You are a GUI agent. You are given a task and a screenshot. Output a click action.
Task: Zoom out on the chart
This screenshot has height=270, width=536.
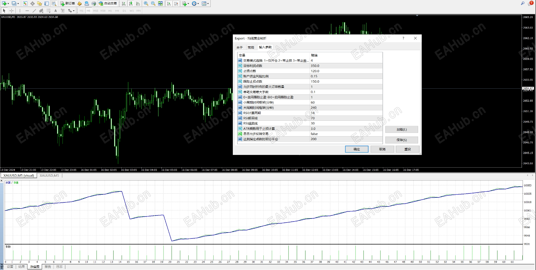click(153, 3)
